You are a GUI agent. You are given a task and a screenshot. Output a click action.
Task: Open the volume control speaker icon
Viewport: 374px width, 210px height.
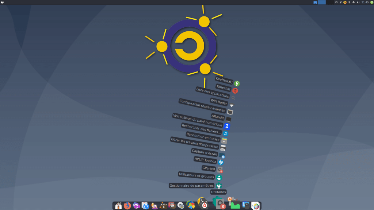(358, 3)
